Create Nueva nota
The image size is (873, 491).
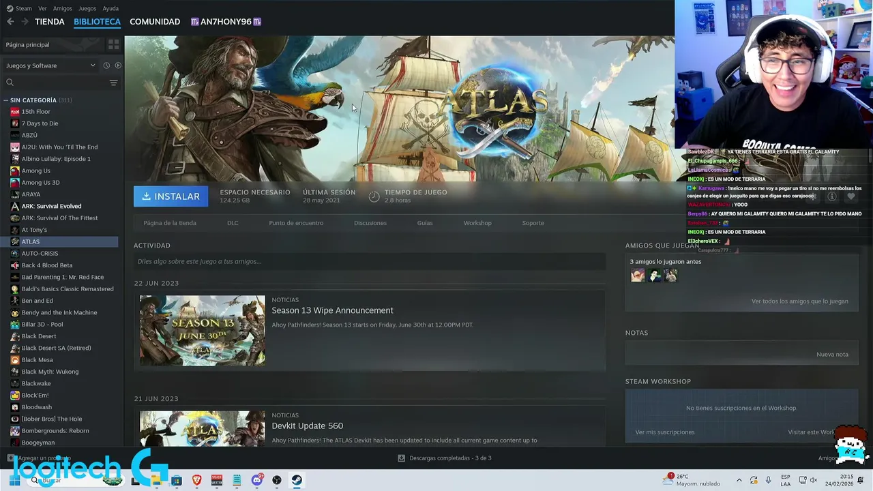(832, 355)
